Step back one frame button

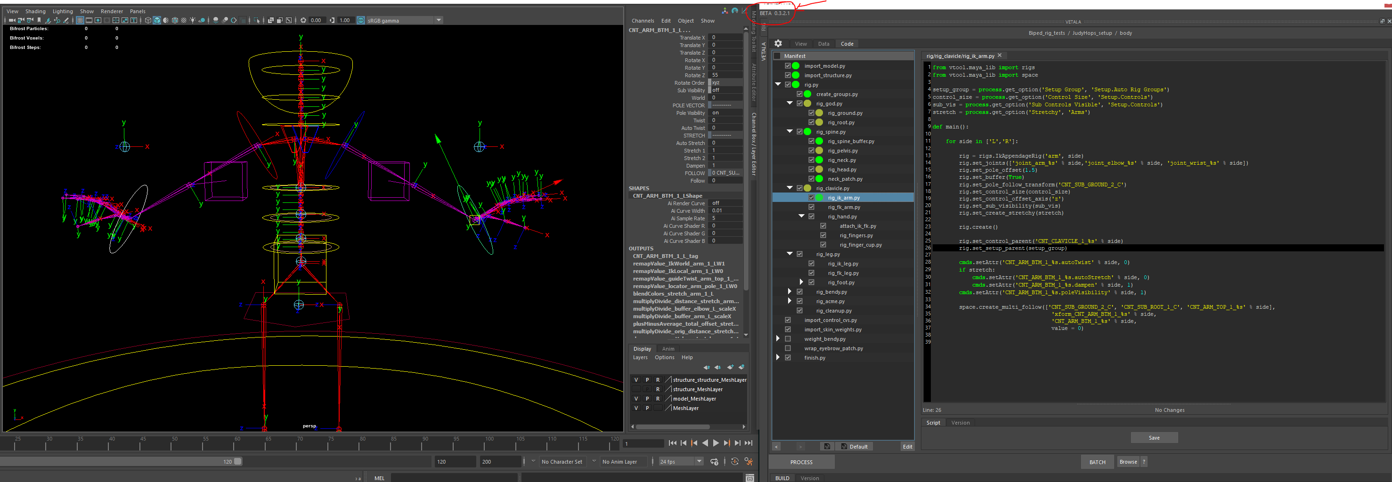click(684, 443)
